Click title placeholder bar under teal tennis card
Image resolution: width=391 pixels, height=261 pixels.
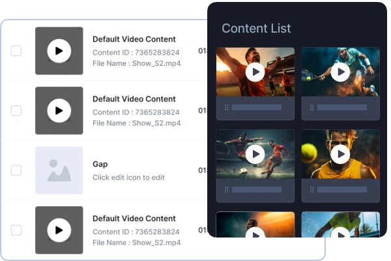(342, 108)
